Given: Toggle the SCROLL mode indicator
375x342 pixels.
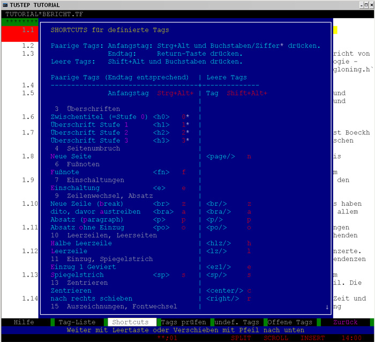Looking at the screenshot, I should (276, 338).
